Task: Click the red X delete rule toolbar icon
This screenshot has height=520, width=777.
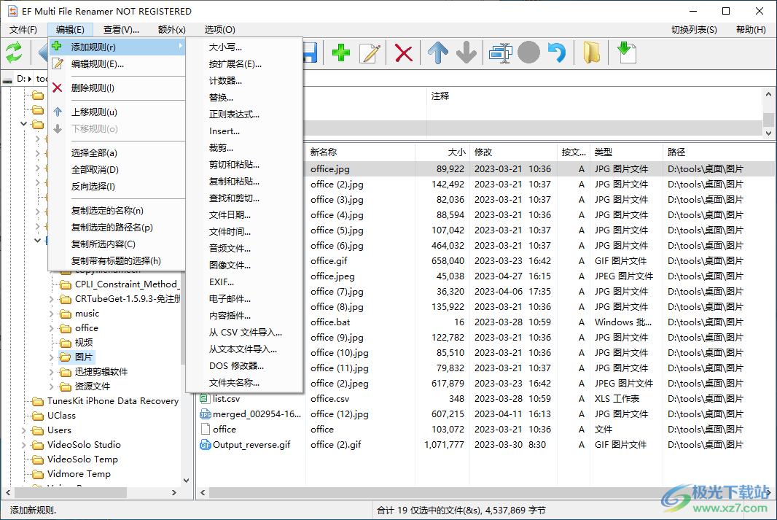Action: (x=404, y=53)
